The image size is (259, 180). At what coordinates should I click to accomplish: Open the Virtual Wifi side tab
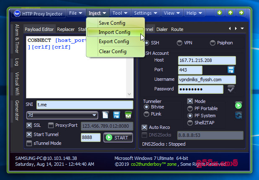click(17, 84)
